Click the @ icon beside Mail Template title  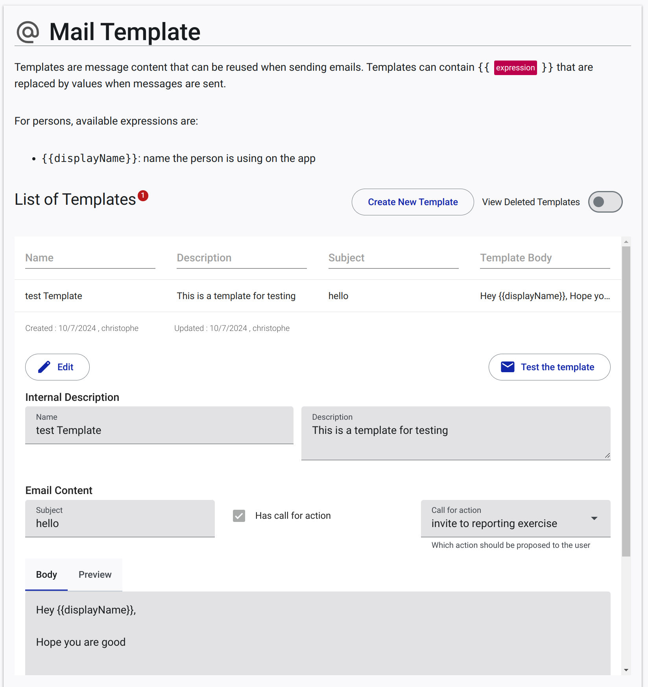[28, 32]
